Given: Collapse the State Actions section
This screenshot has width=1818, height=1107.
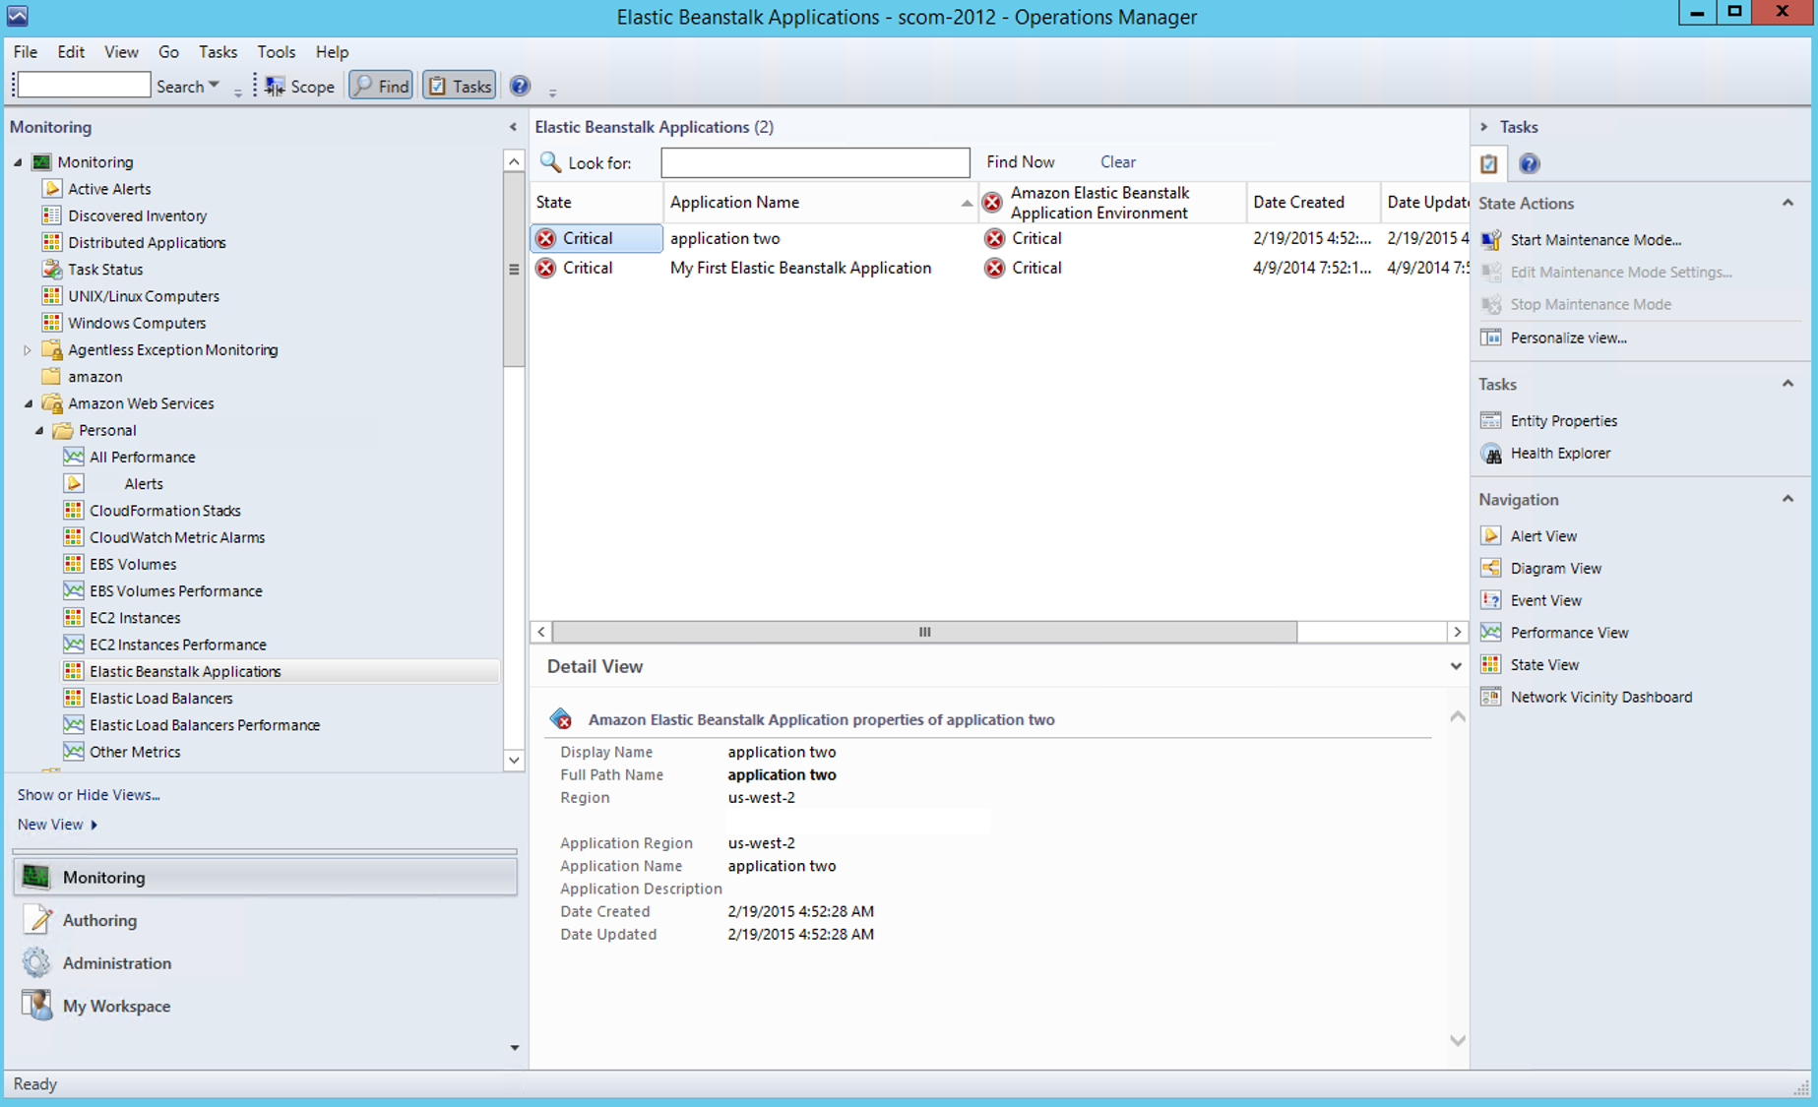Looking at the screenshot, I should click(x=1787, y=203).
